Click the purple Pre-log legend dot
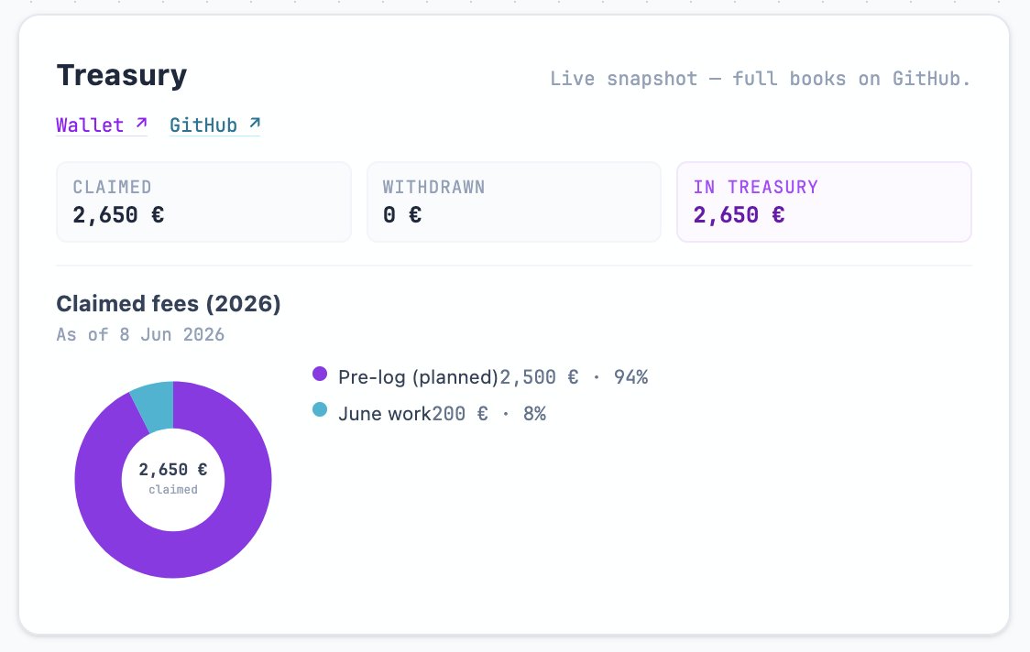The image size is (1030, 652). pyautogui.click(x=320, y=375)
